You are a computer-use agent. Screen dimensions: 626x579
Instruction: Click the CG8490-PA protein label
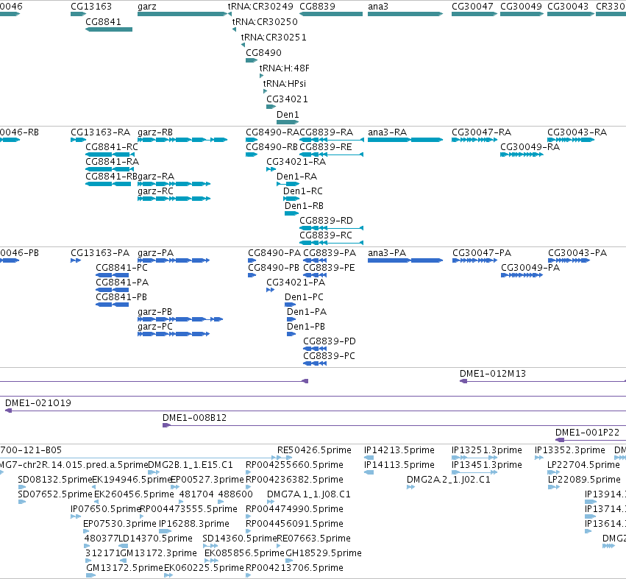[274, 253]
